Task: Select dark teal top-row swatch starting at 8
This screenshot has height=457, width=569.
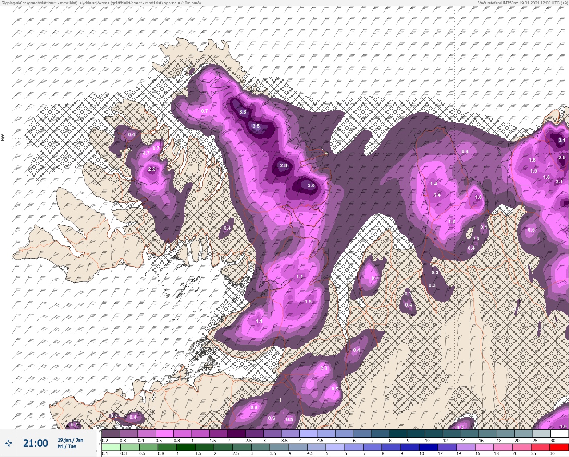Action: click(398, 433)
